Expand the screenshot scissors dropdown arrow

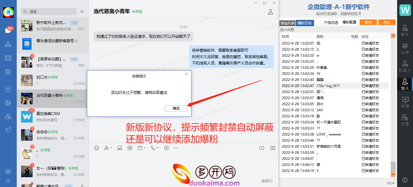[111, 148]
